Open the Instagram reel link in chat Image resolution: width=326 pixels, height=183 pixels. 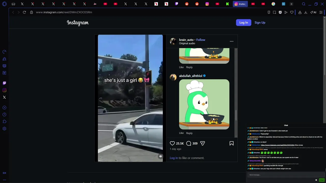click(278, 145)
